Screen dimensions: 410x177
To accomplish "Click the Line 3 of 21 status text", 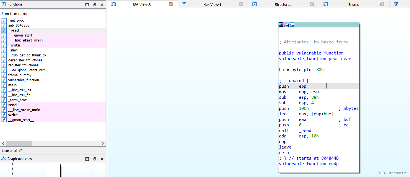I will 12,150.
